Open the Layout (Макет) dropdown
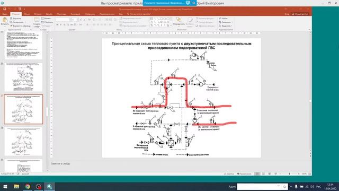The height and width of the screenshot is (191, 339). 46,19
